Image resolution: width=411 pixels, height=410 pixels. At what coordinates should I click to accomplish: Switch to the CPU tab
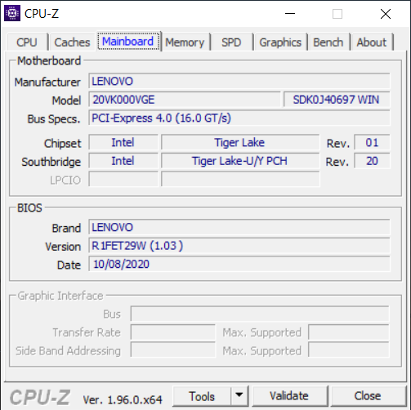point(27,42)
